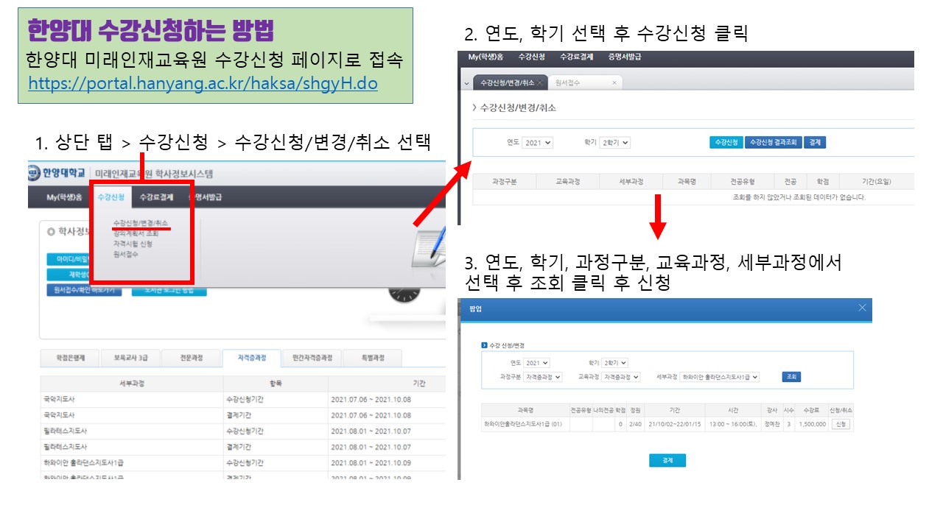The height and width of the screenshot is (530, 943).
Task: Expand the tab list chevron left of the tabs
Action: (x=466, y=83)
